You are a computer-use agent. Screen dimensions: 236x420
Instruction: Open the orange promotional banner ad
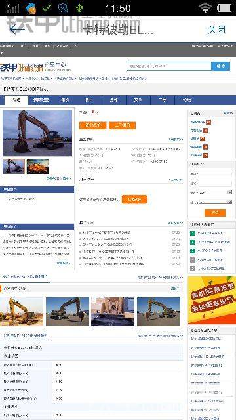[212, 300]
